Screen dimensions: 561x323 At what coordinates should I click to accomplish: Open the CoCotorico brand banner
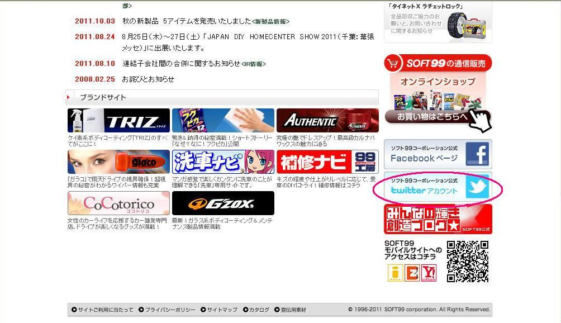[x=118, y=203]
